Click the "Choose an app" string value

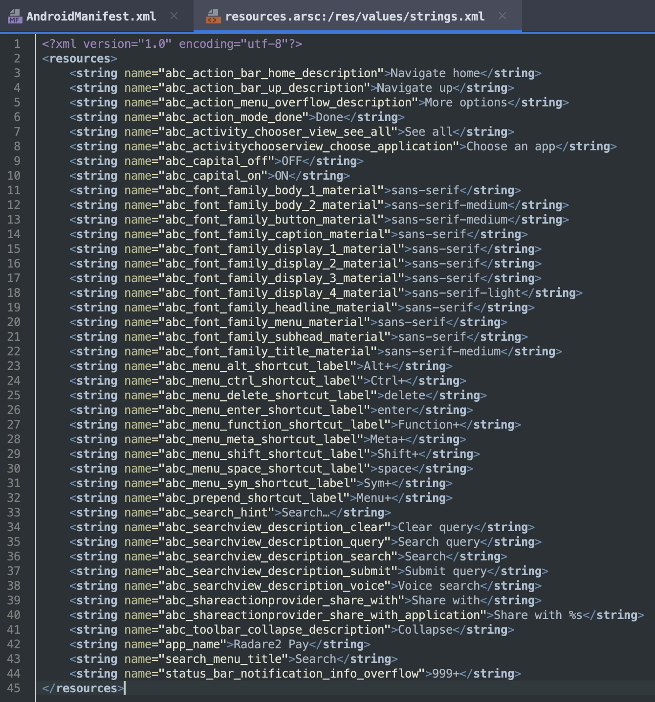pos(511,146)
